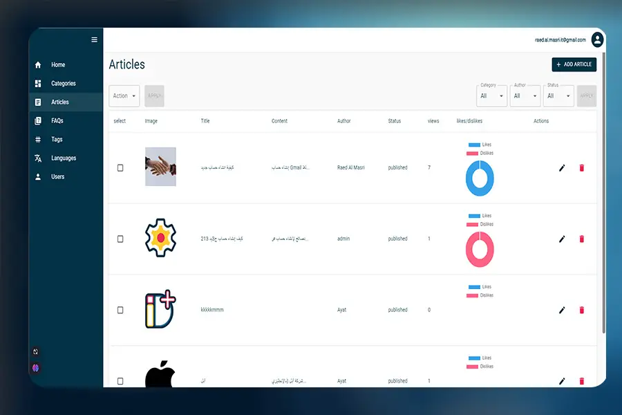This screenshot has height=415, width=622.
Task: Open the Status filter dropdown
Action: [x=559, y=96]
